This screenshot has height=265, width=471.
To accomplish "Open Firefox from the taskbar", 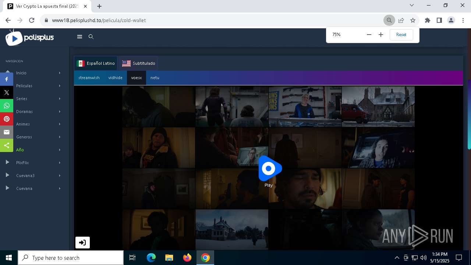I will 187,258.
